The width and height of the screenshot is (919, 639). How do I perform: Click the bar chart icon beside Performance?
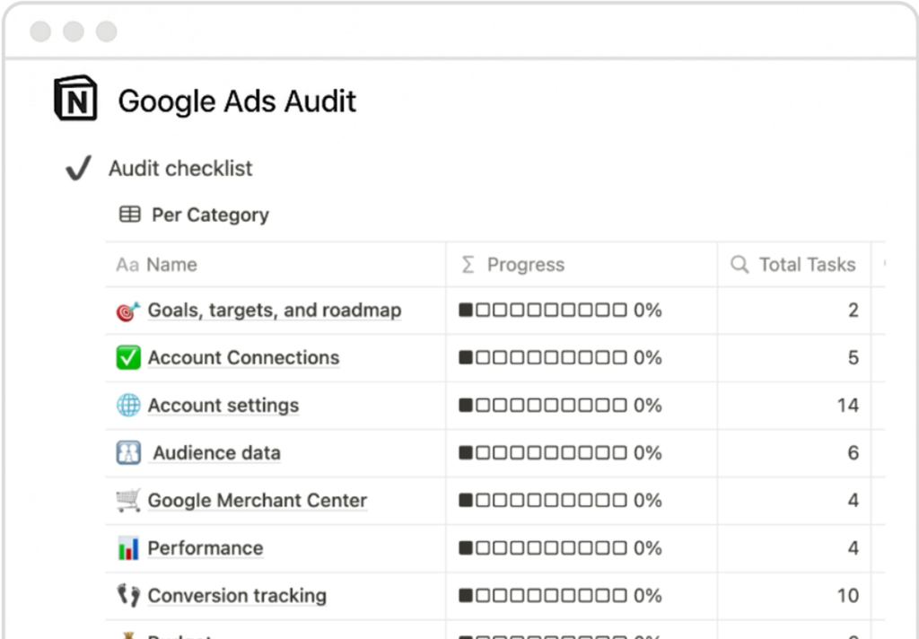(x=128, y=548)
